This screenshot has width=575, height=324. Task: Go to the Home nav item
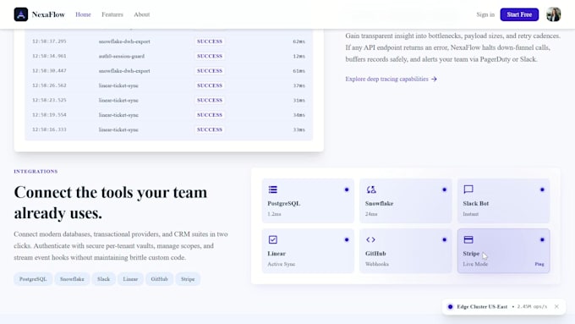[83, 14]
